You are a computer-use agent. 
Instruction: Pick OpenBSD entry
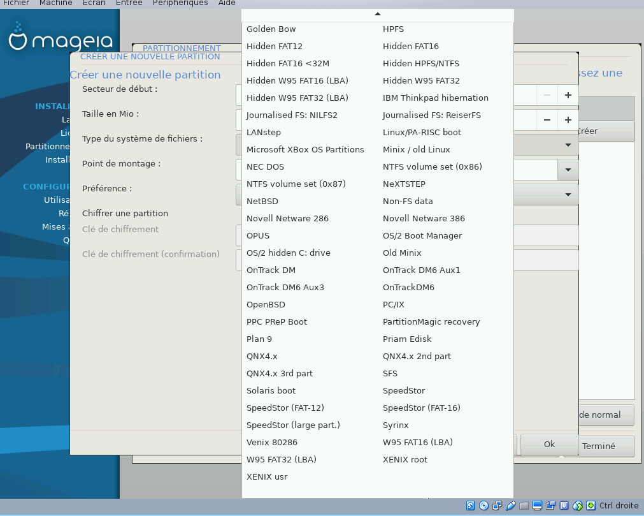pos(266,305)
